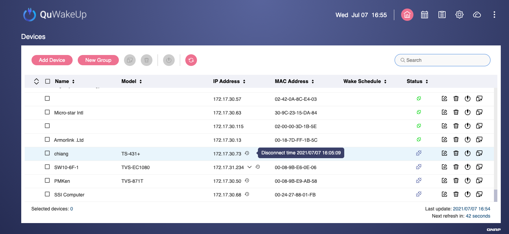Viewport: 509px width, 234px height.
Task: Click the cloud icon in header
Action: click(477, 15)
